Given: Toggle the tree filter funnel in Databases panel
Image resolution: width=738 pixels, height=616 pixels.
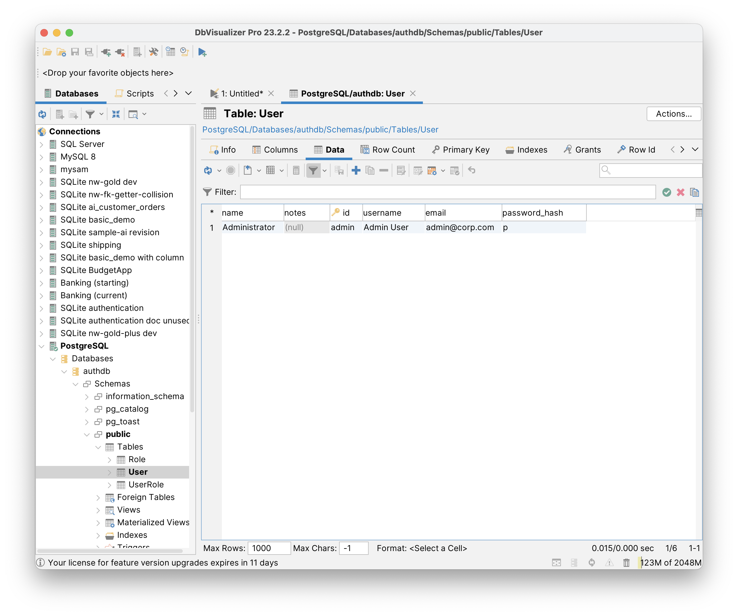Looking at the screenshot, I should (90, 114).
